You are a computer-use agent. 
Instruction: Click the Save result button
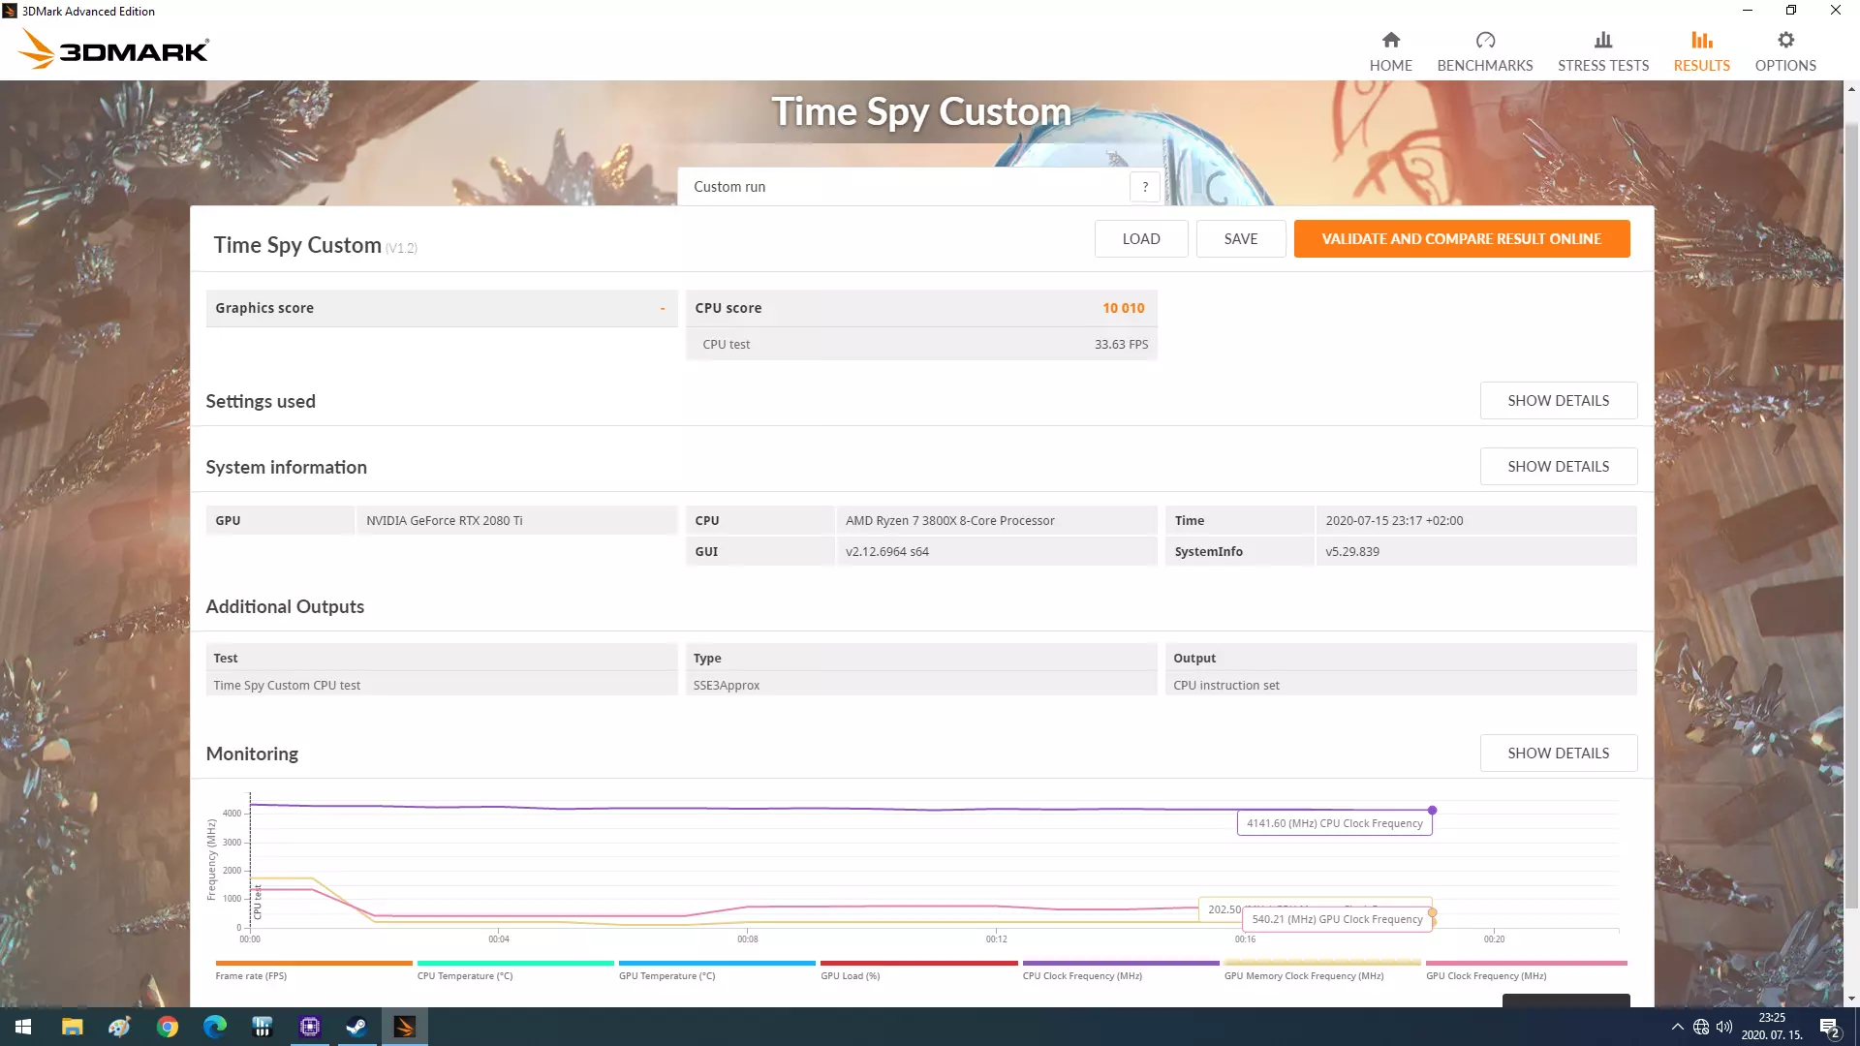[x=1240, y=239]
